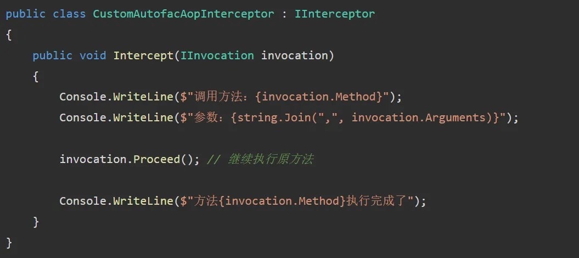Click the Proceed method call

click(x=156, y=159)
